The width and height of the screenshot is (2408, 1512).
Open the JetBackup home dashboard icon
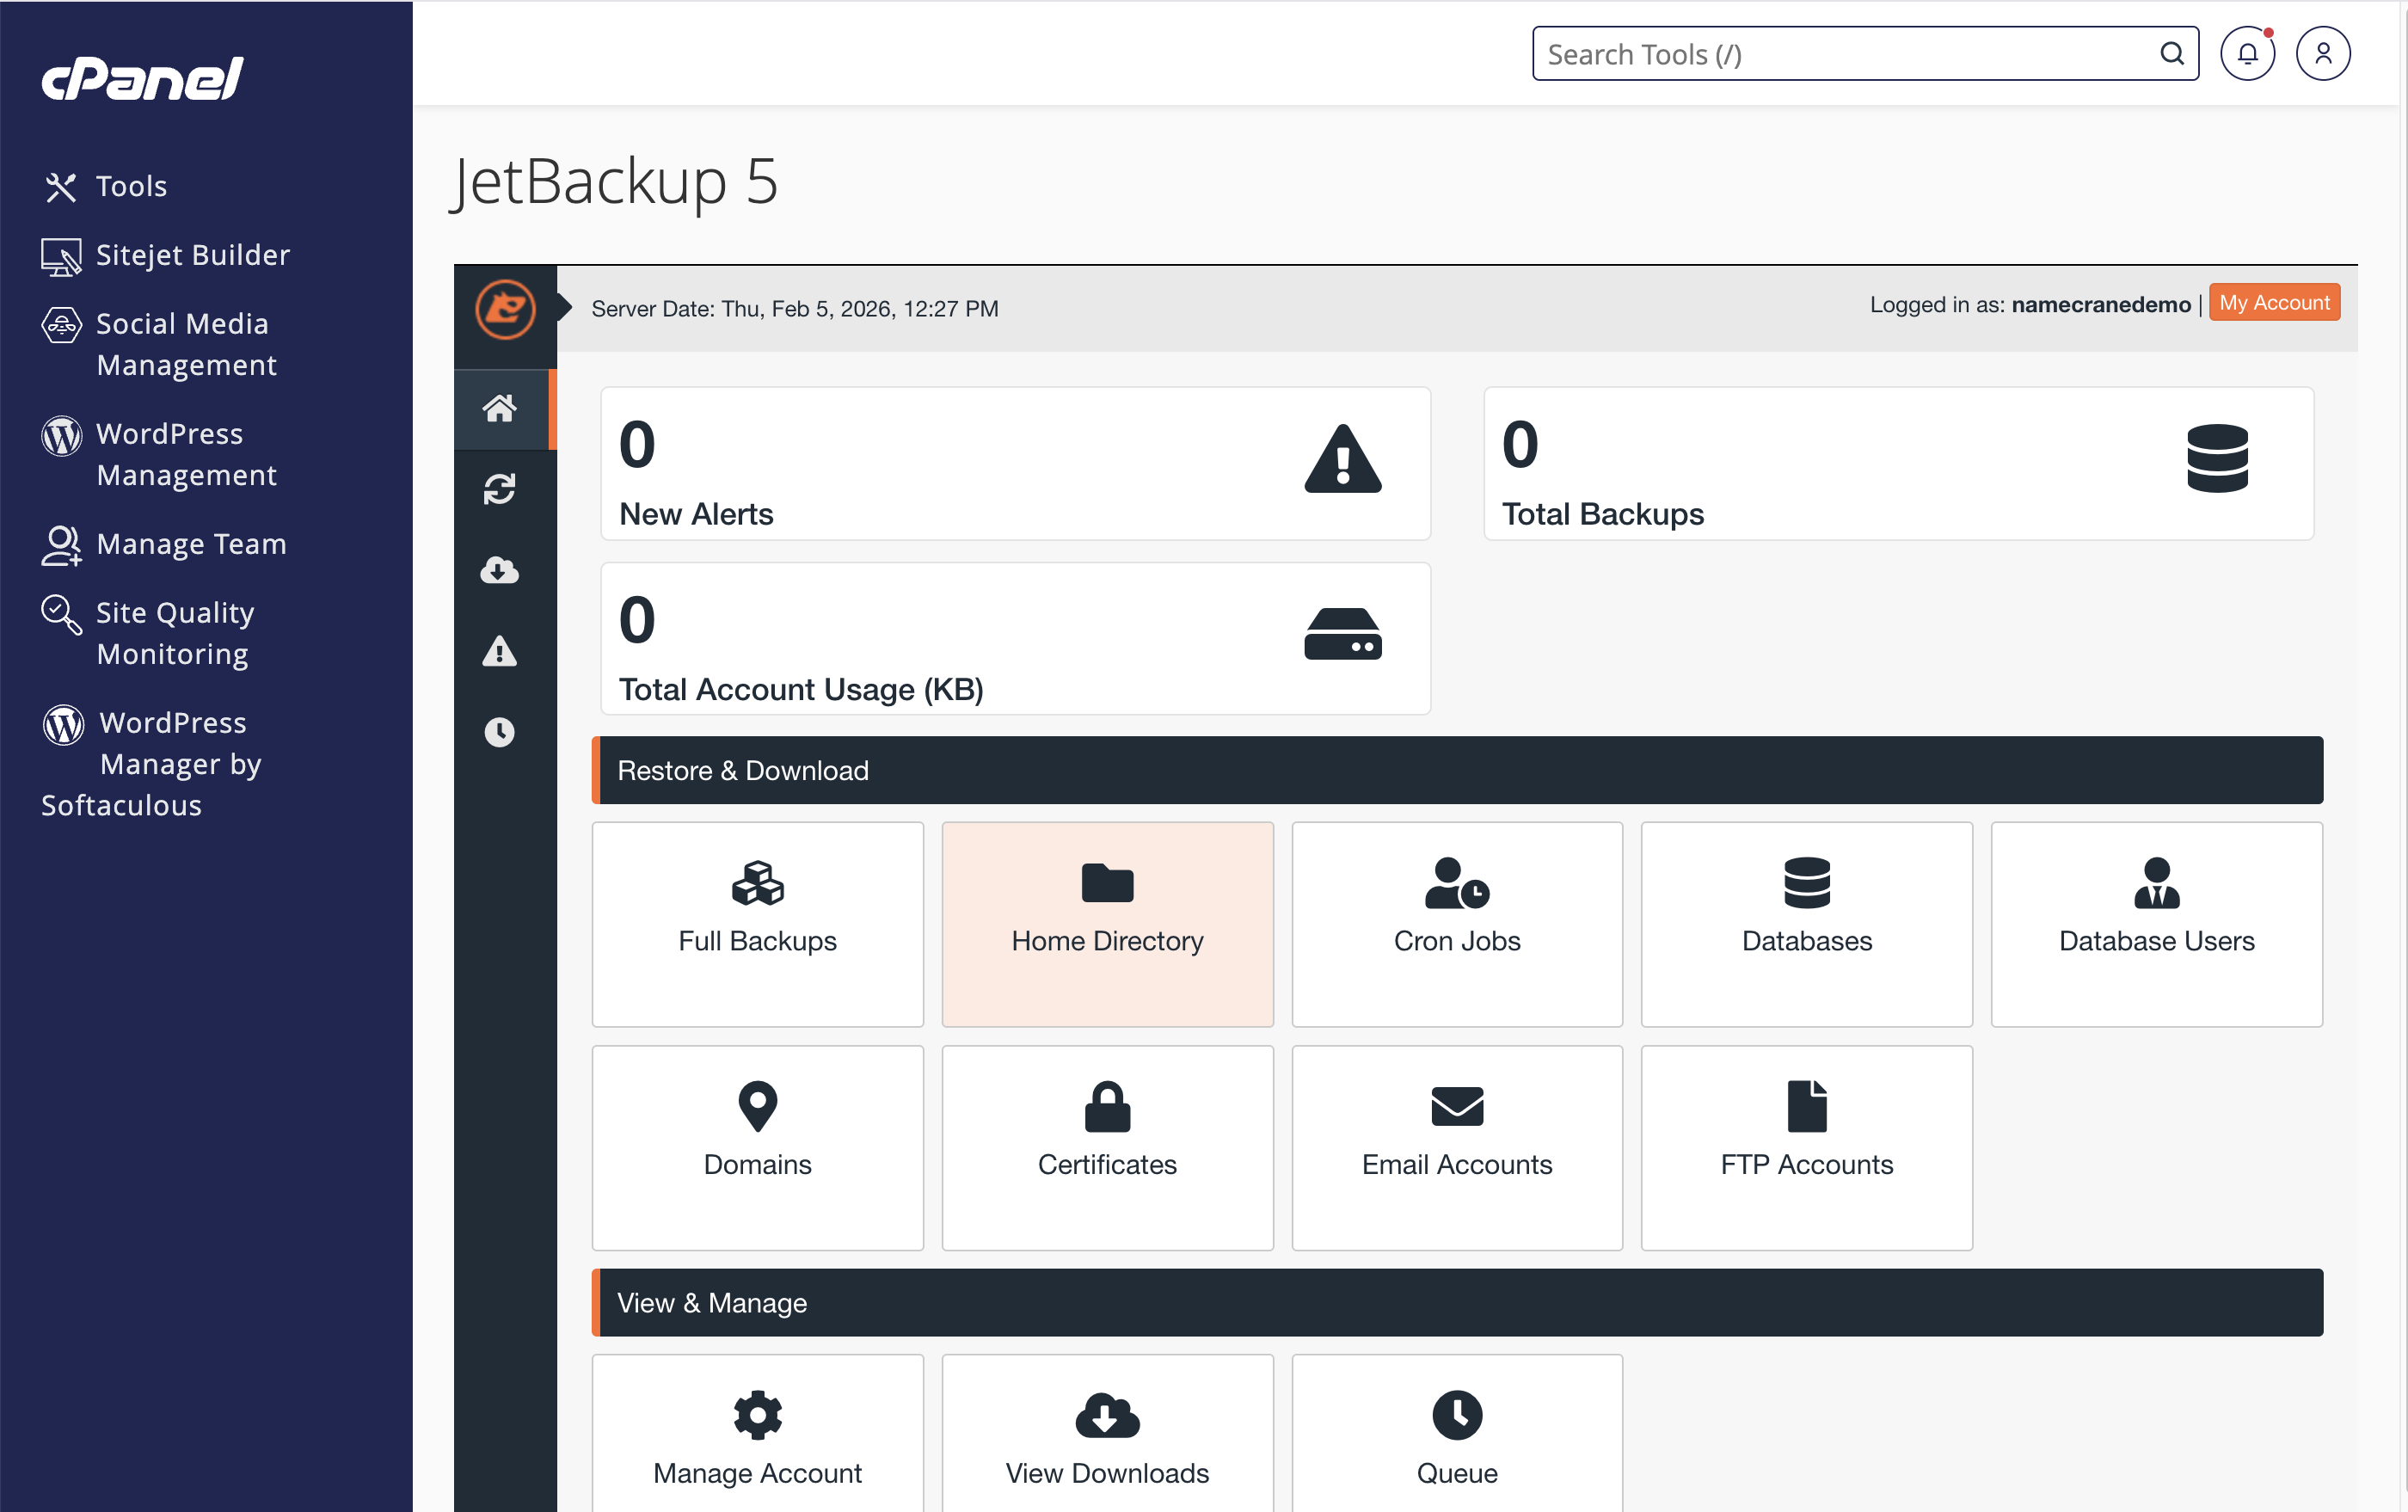tap(500, 408)
